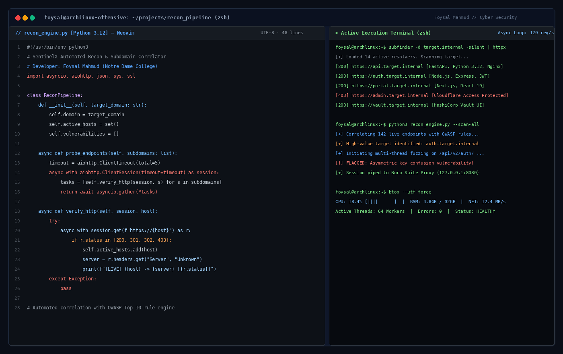Click the High-value target identified line
Image resolution: width=563 pixels, height=354 pixels.
[407, 144]
